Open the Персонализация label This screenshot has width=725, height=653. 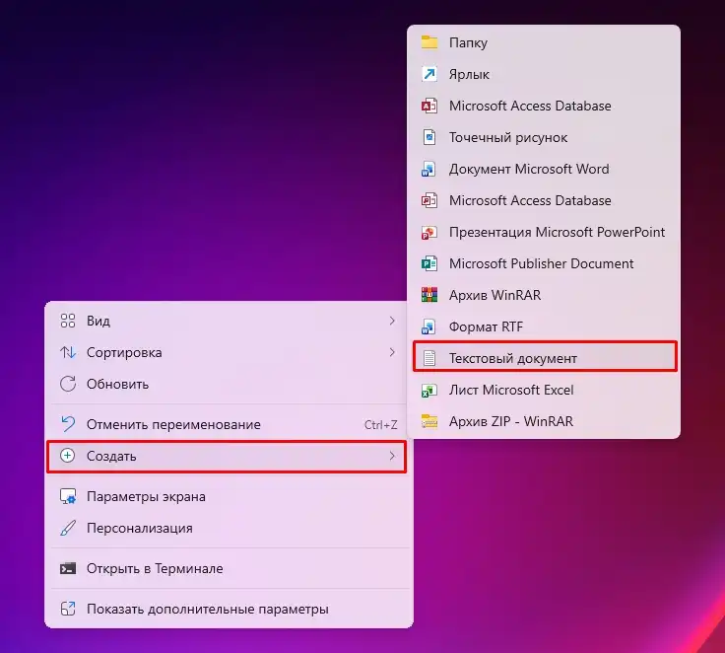click(x=139, y=529)
